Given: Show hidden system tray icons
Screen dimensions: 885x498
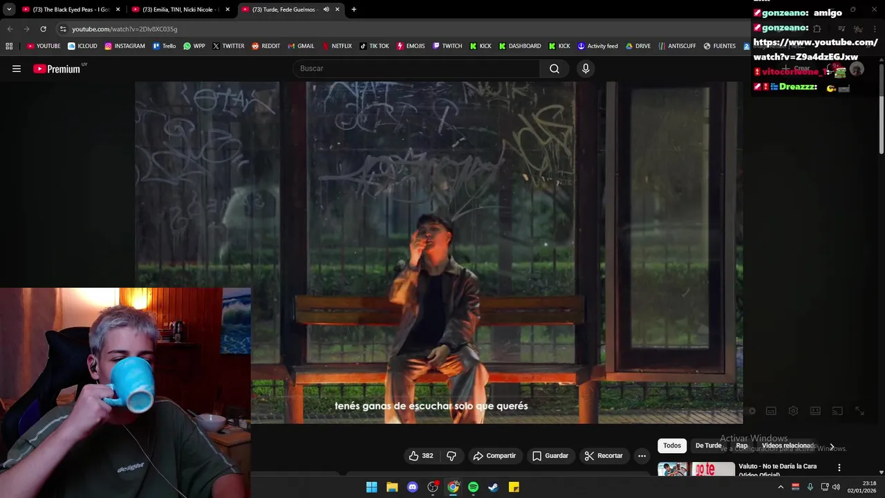Looking at the screenshot, I should [781, 487].
